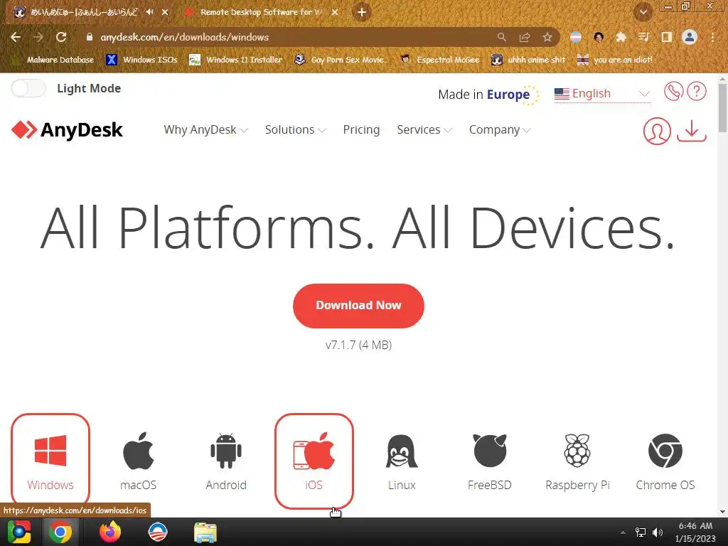Choose the iOS platform icon
Viewport: 728px width, 546px height.
click(x=314, y=451)
